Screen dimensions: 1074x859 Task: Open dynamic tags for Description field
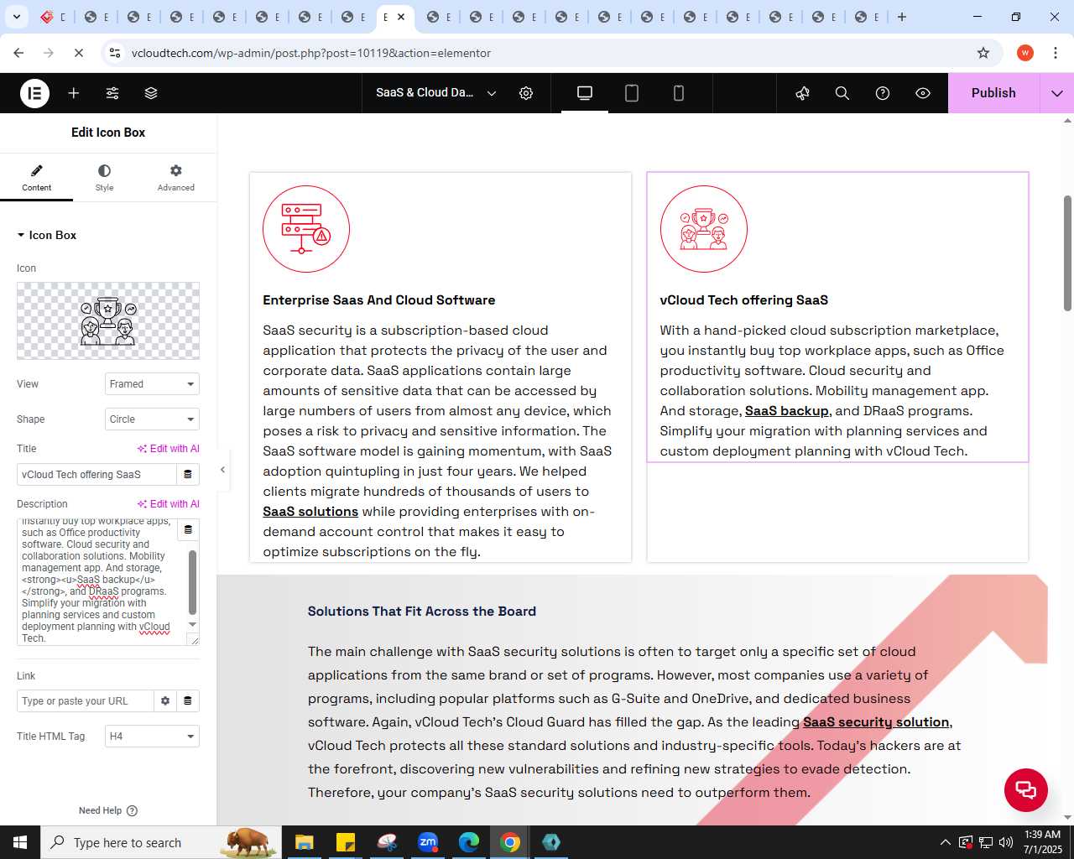(188, 530)
